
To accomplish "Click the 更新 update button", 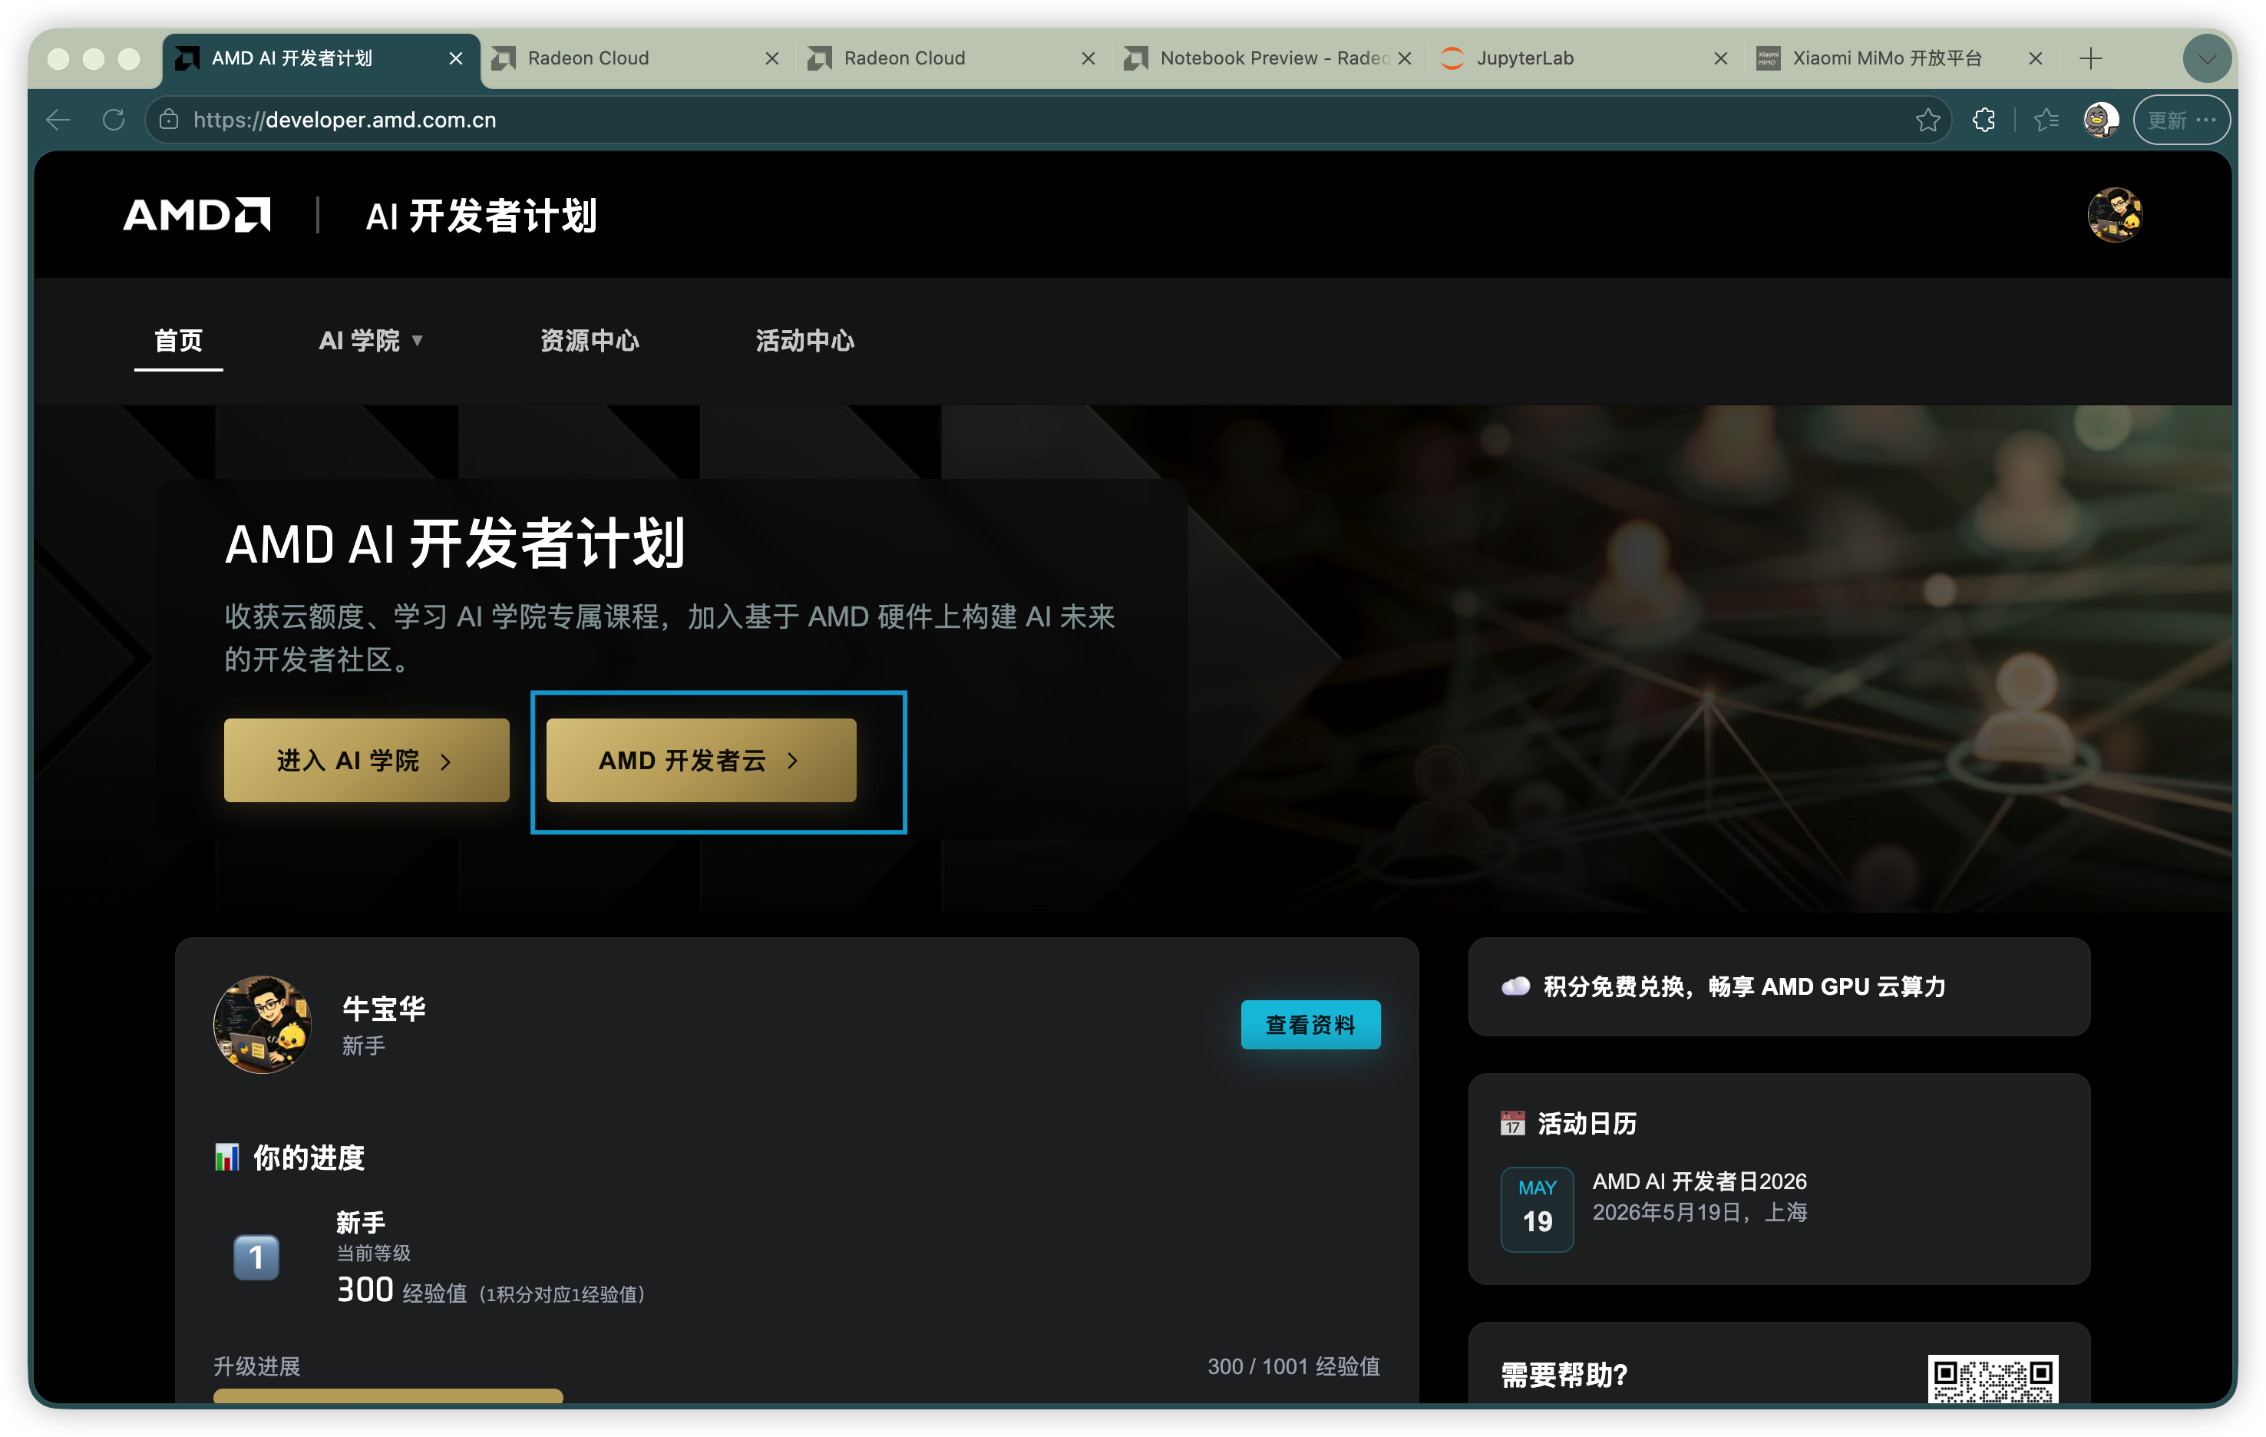I will (2182, 120).
